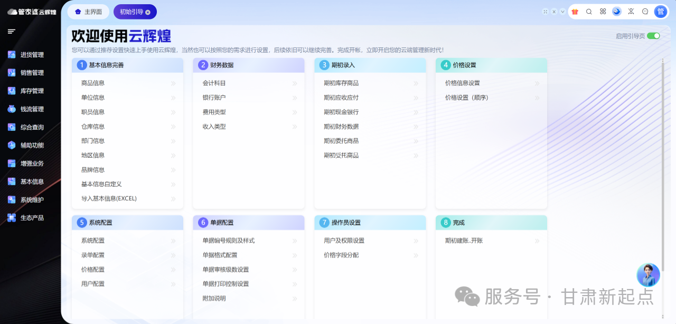This screenshot has height=324, width=676.
Task: Open the search magnifier icon
Action: coord(589,12)
